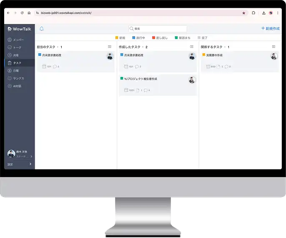
Task: Open サンクス in the sidebar
Action: [19, 78]
